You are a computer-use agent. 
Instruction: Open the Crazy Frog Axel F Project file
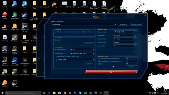(25, 61)
